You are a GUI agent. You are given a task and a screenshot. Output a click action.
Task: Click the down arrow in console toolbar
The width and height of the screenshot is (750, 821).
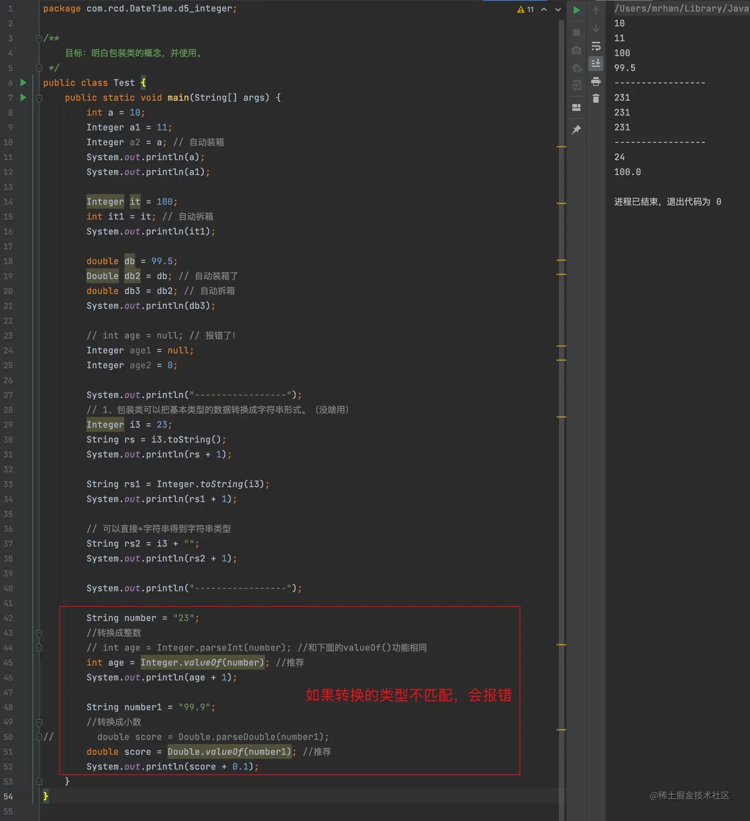click(x=596, y=28)
